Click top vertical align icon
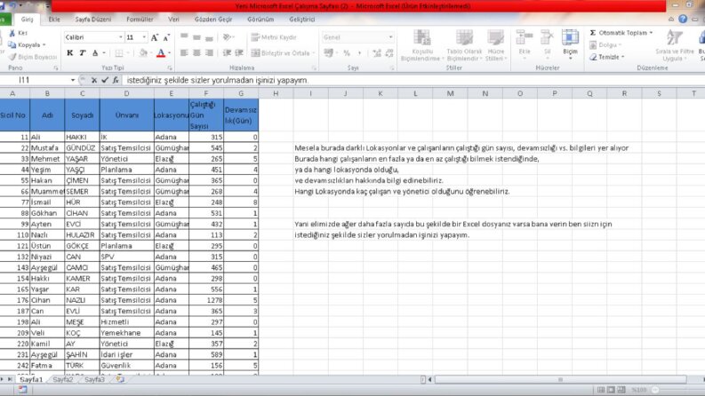 point(184,36)
